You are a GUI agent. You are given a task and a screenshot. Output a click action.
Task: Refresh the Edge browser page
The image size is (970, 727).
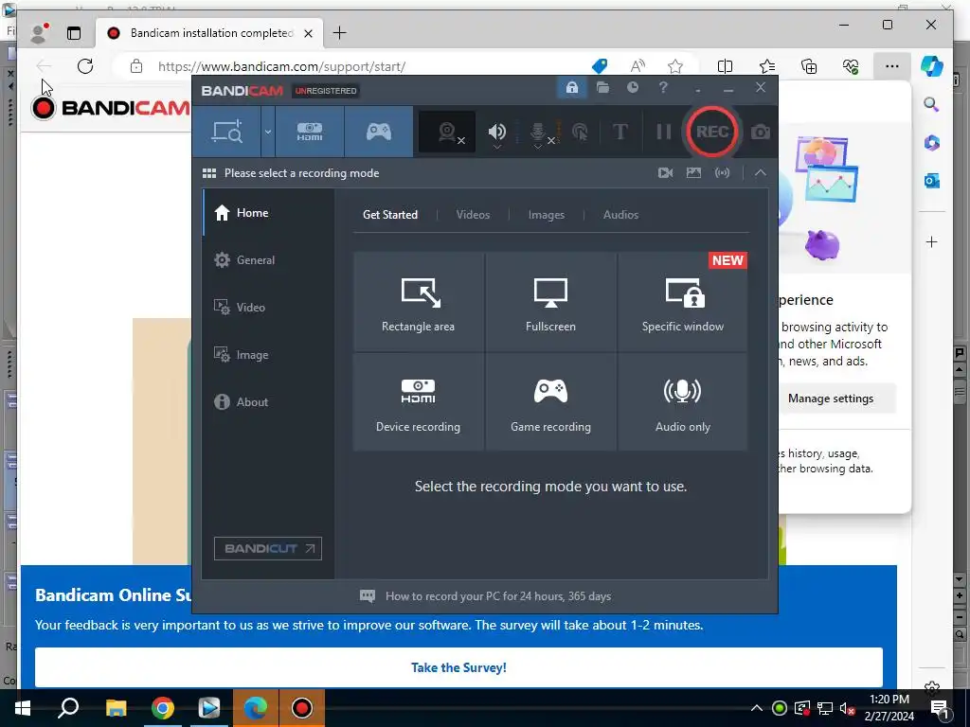pos(85,66)
